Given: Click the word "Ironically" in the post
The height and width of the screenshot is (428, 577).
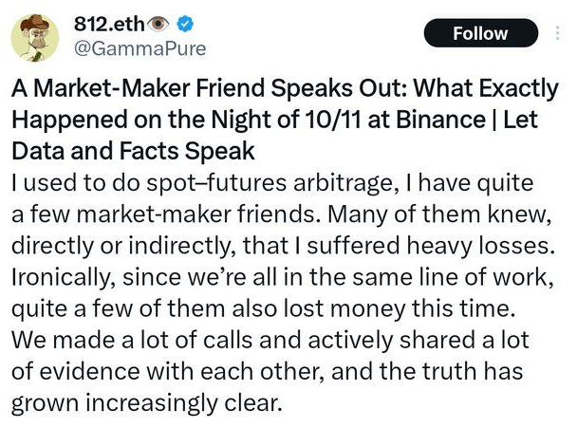Looking at the screenshot, I should coord(62,277).
